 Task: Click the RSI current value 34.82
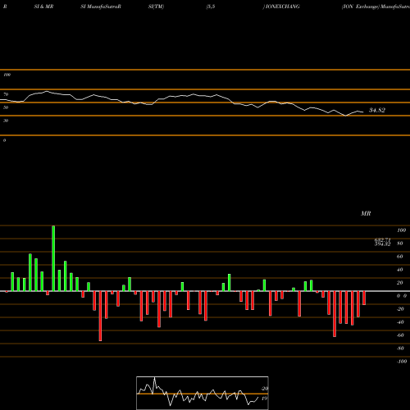pyautogui.click(x=377, y=110)
